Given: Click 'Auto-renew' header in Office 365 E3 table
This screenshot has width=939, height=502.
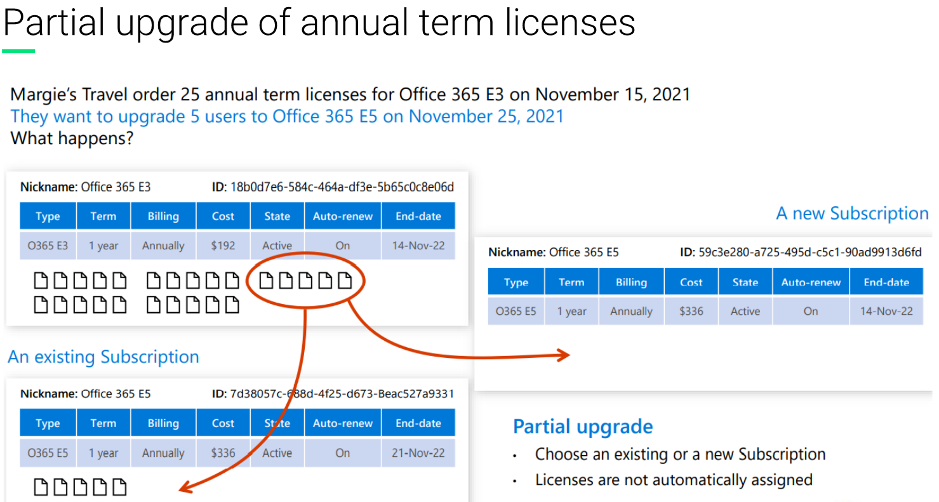Looking at the screenshot, I should [343, 216].
